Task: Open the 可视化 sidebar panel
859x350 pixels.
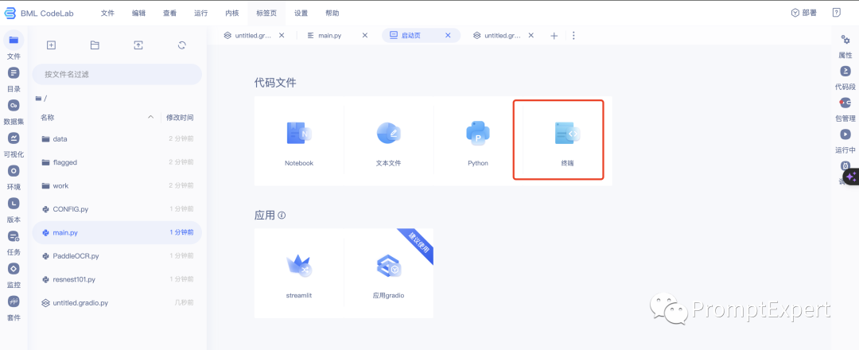Action: point(14,143)
